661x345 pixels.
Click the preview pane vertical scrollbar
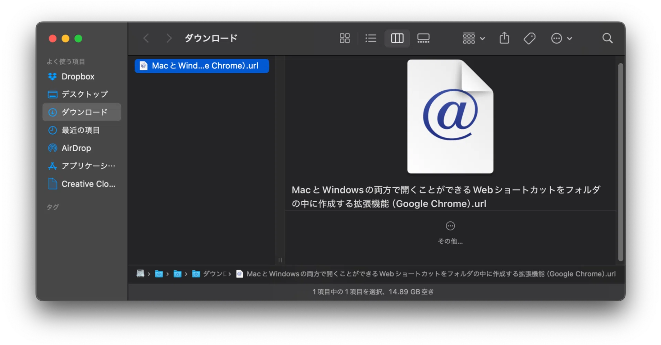tap(621, 162)
